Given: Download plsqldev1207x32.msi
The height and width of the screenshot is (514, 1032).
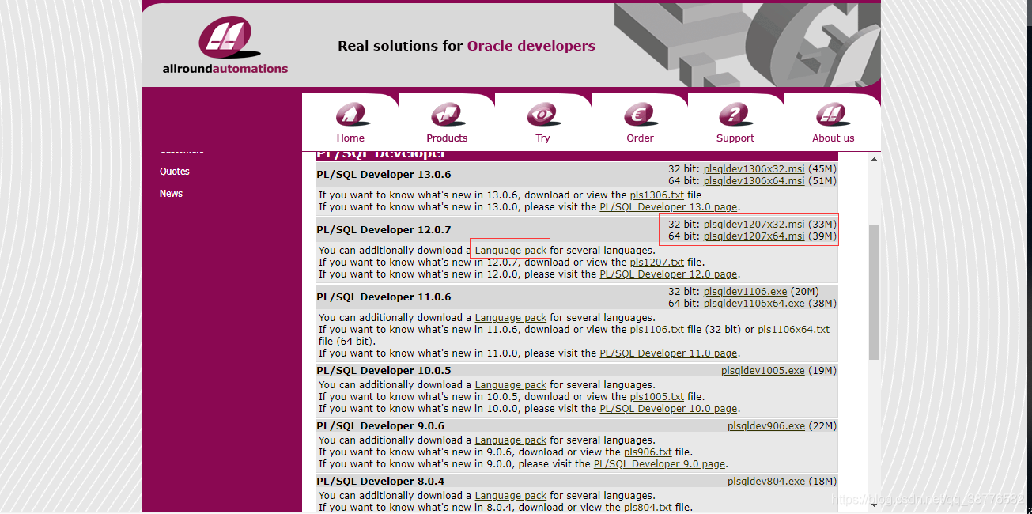Looking at the screenshot, I should coord(754,224).
